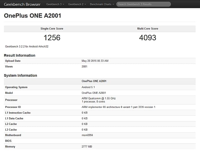Select the Upload Date value May 20 2015
200x151 pixels.
click(95, 61)
